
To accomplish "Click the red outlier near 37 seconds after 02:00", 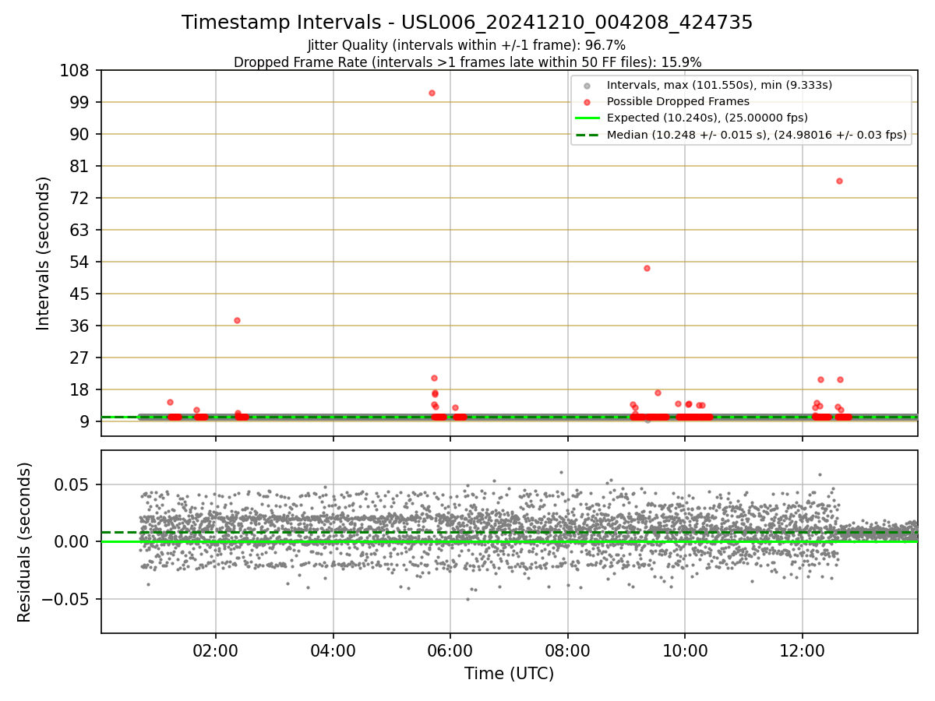I will 237,320.
